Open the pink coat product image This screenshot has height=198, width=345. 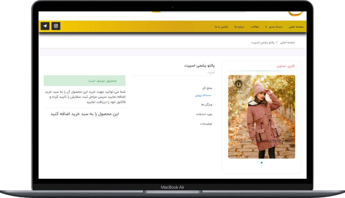[x=261, y=117]
